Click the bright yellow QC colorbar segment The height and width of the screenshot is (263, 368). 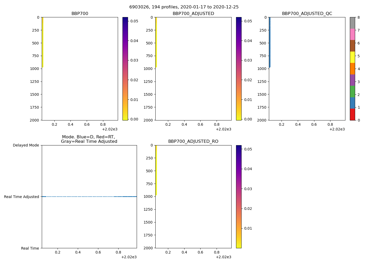(x=352, y=57)
